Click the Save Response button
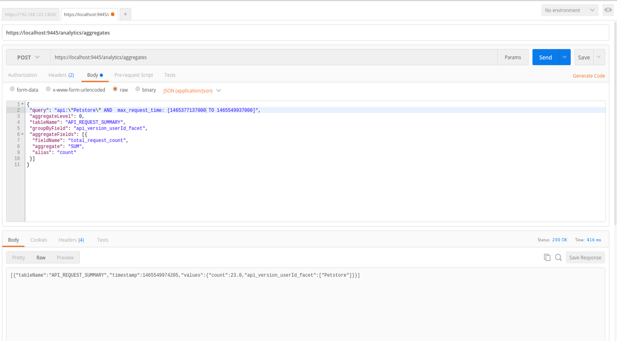This screenshot has width=617, height=341. point(585,258)
